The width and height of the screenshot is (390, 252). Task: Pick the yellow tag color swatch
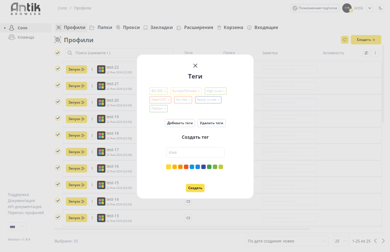coord(169,167)
